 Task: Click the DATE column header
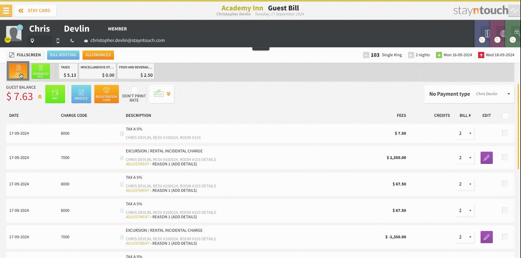pyautogui.click(x=14, y=115)
